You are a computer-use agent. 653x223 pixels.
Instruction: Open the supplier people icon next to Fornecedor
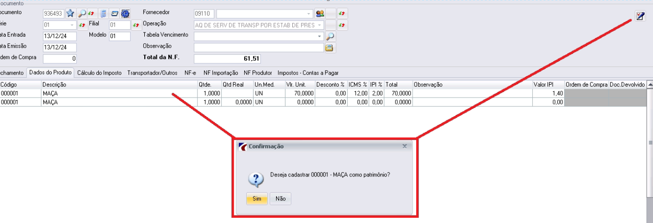point(320,14)
